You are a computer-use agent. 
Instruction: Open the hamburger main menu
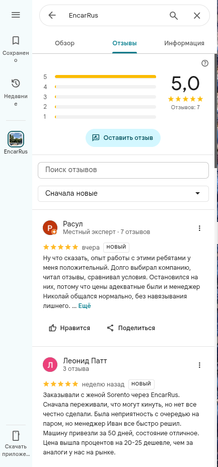pos(16,15)
